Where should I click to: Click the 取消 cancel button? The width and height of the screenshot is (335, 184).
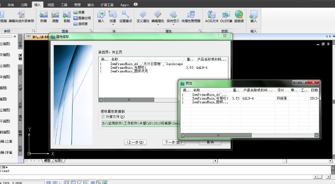(210, 142)
